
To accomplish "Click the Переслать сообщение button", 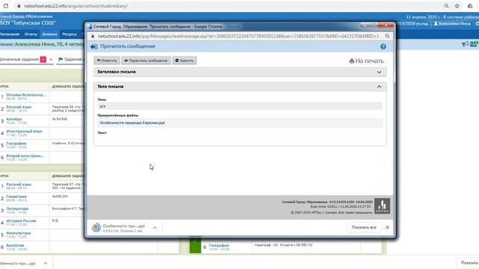I will click(146, 61).
